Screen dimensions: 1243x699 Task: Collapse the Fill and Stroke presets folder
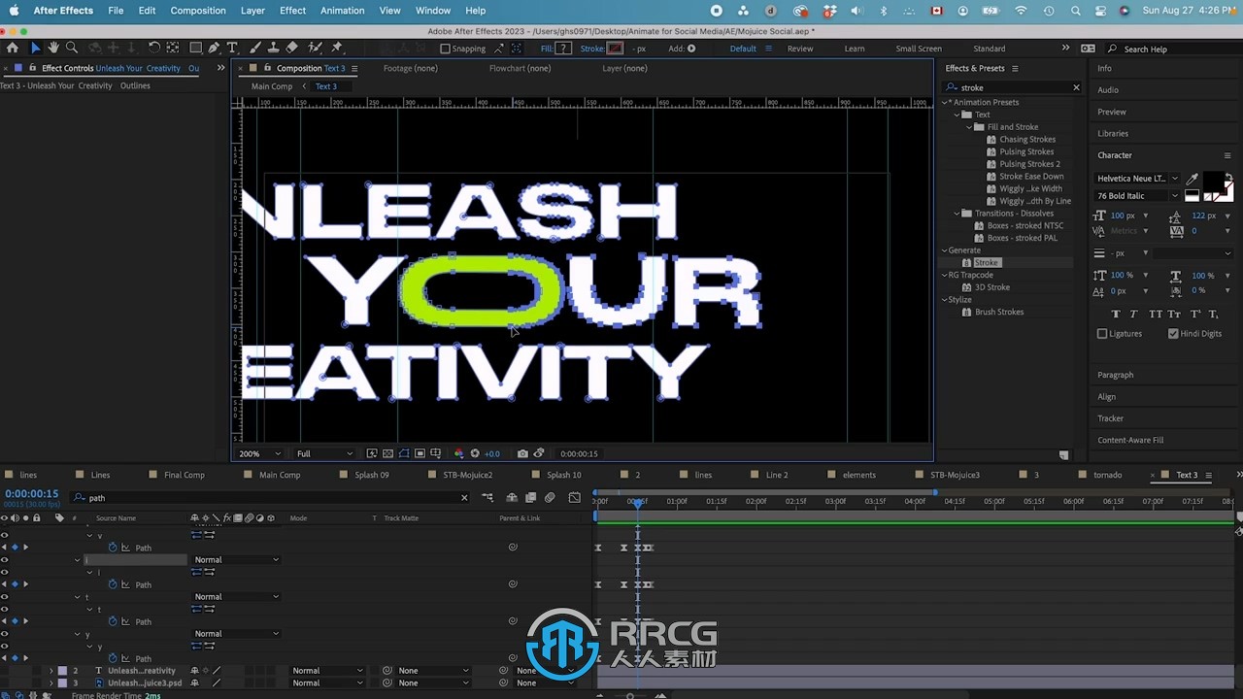[x=969, y=127]
